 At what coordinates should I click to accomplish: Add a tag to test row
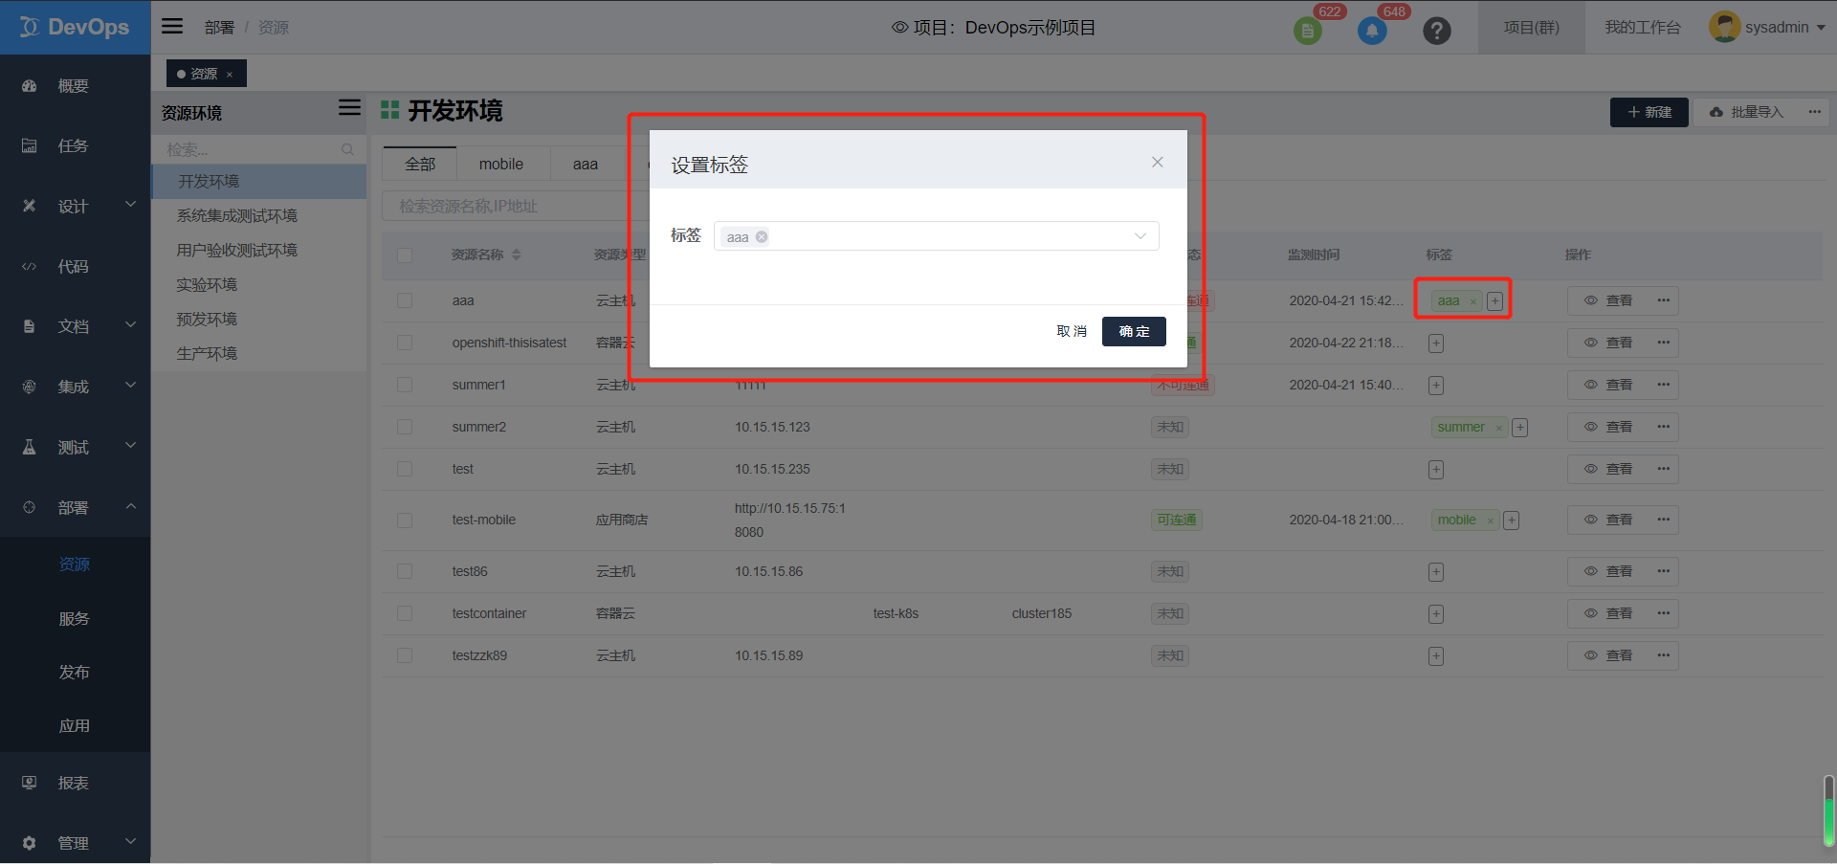1436,469
